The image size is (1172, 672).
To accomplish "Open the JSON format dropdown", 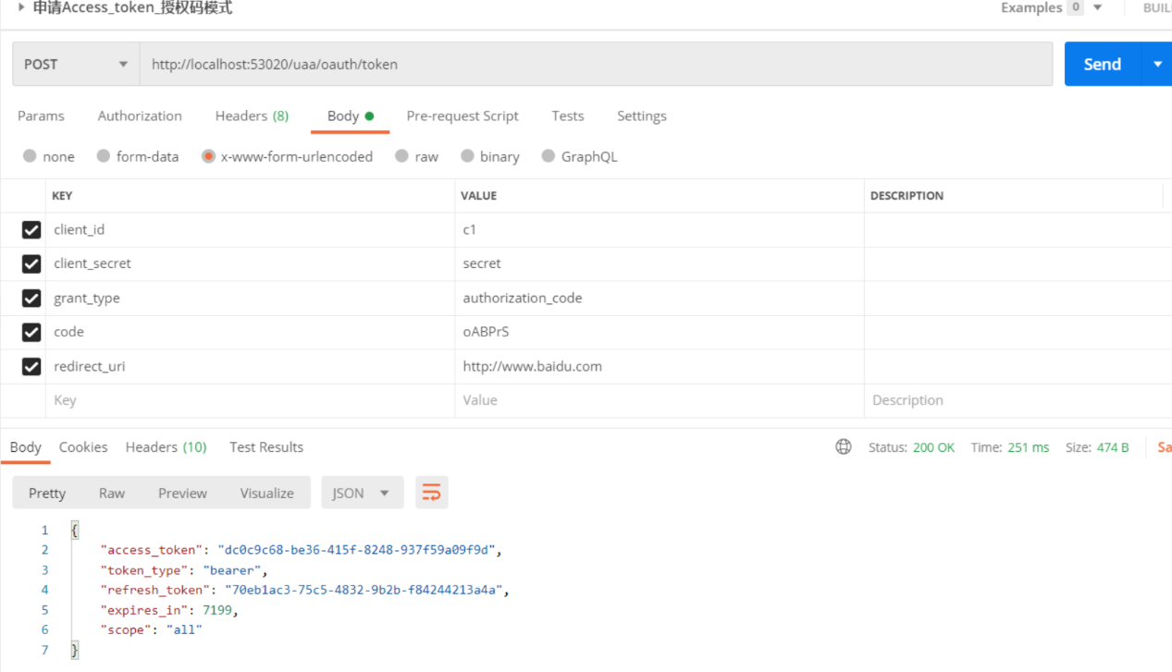I will (362, 493).
